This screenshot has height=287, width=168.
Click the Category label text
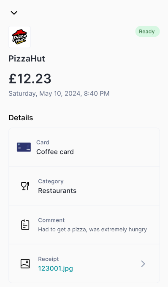point(51,181)
